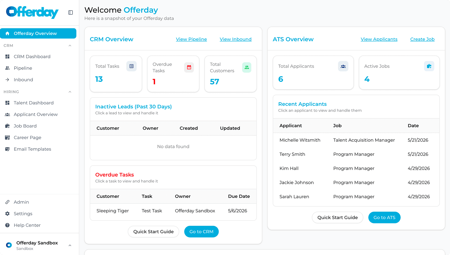Collapse the Hiring sidebar section
Screen dimensions: 450x255
(x=70, y=92)
